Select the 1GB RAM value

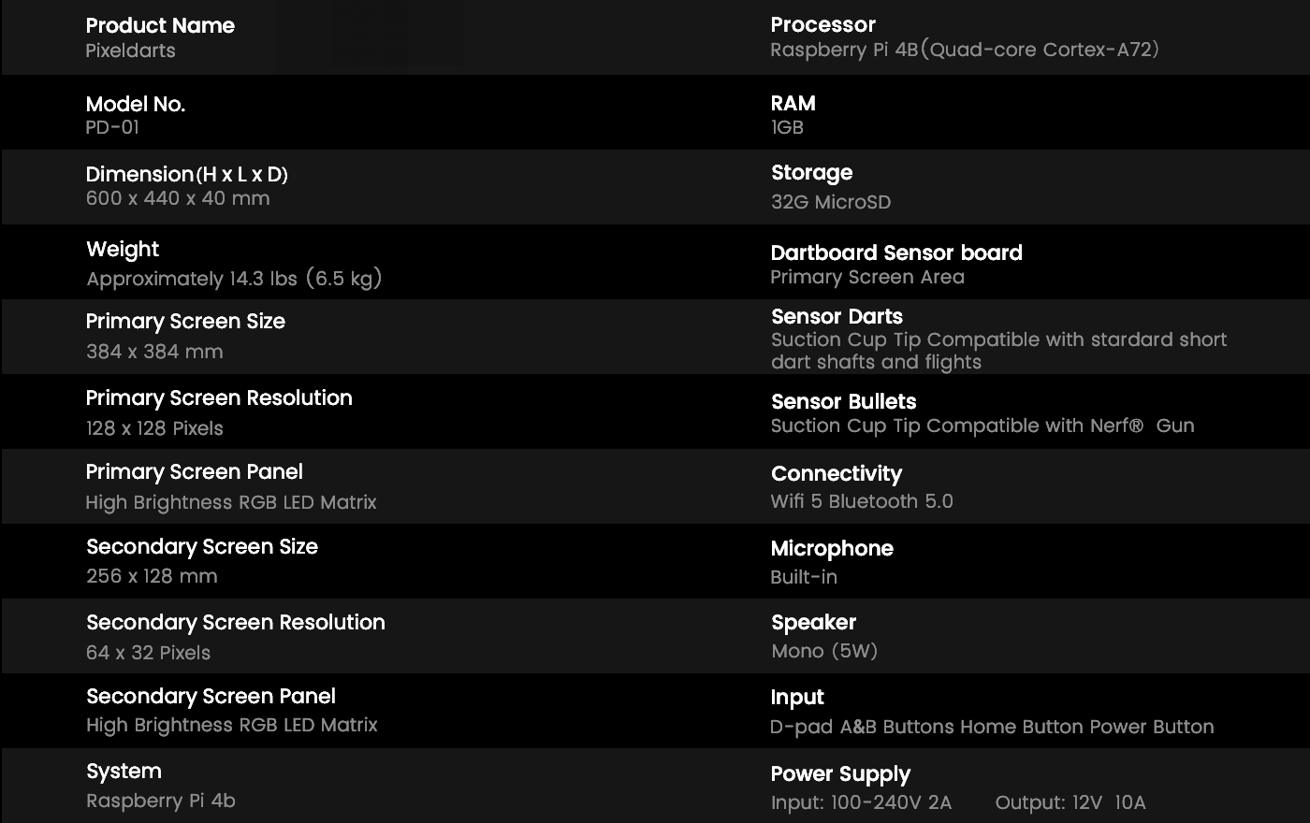787,127
